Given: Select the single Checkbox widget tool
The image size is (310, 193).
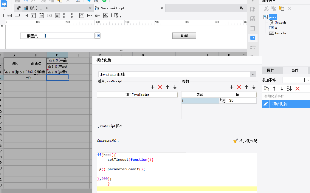Looking at the screenshot, I should pyautogui.click(x=98, y=16).
